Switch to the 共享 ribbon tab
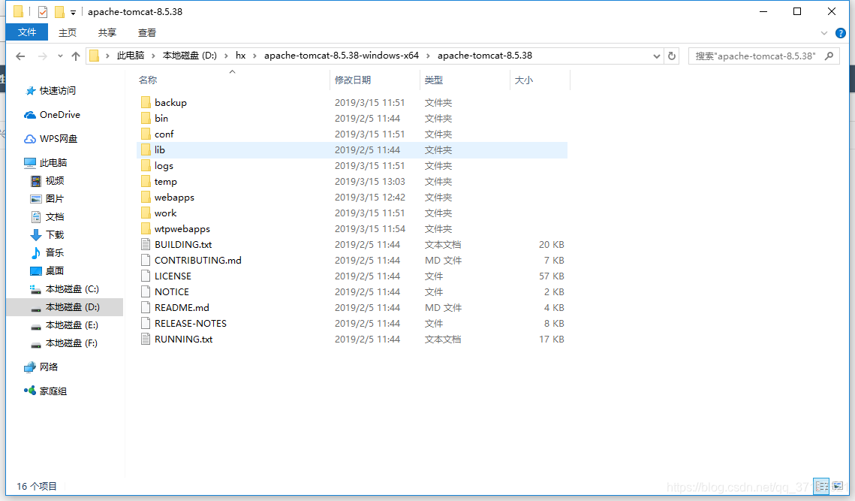 pos(107,33)
